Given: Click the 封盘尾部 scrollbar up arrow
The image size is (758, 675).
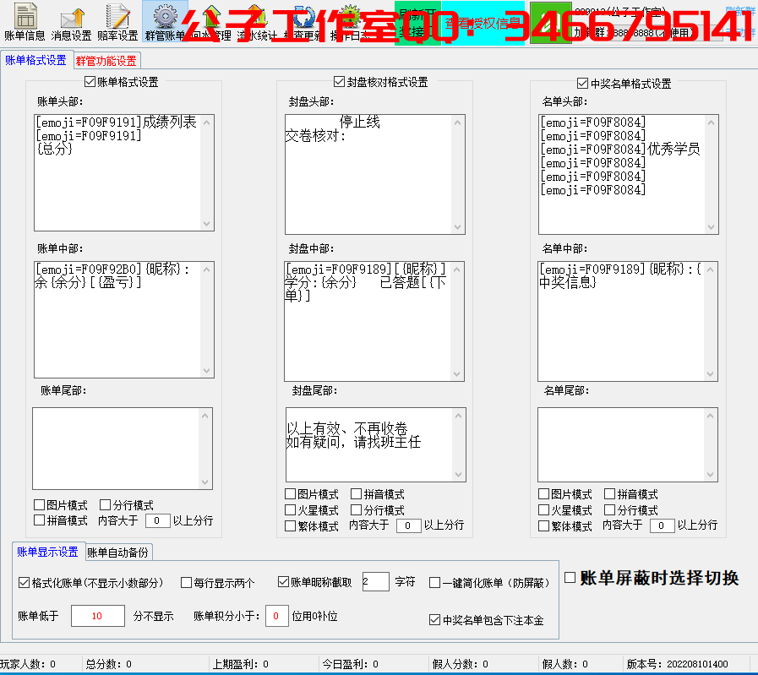Looking at the screenshot, I should pyautogui.click(x=458, y=416).
